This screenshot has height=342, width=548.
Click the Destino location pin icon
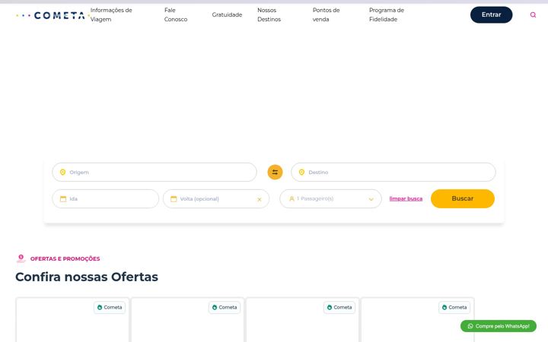click(301, 172)
